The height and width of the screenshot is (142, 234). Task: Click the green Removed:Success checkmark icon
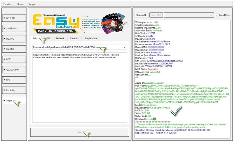[155, 119]
